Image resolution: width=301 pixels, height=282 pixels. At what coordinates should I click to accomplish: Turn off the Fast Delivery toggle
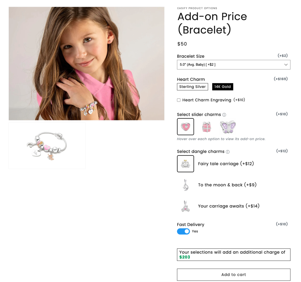pos(183,231)
